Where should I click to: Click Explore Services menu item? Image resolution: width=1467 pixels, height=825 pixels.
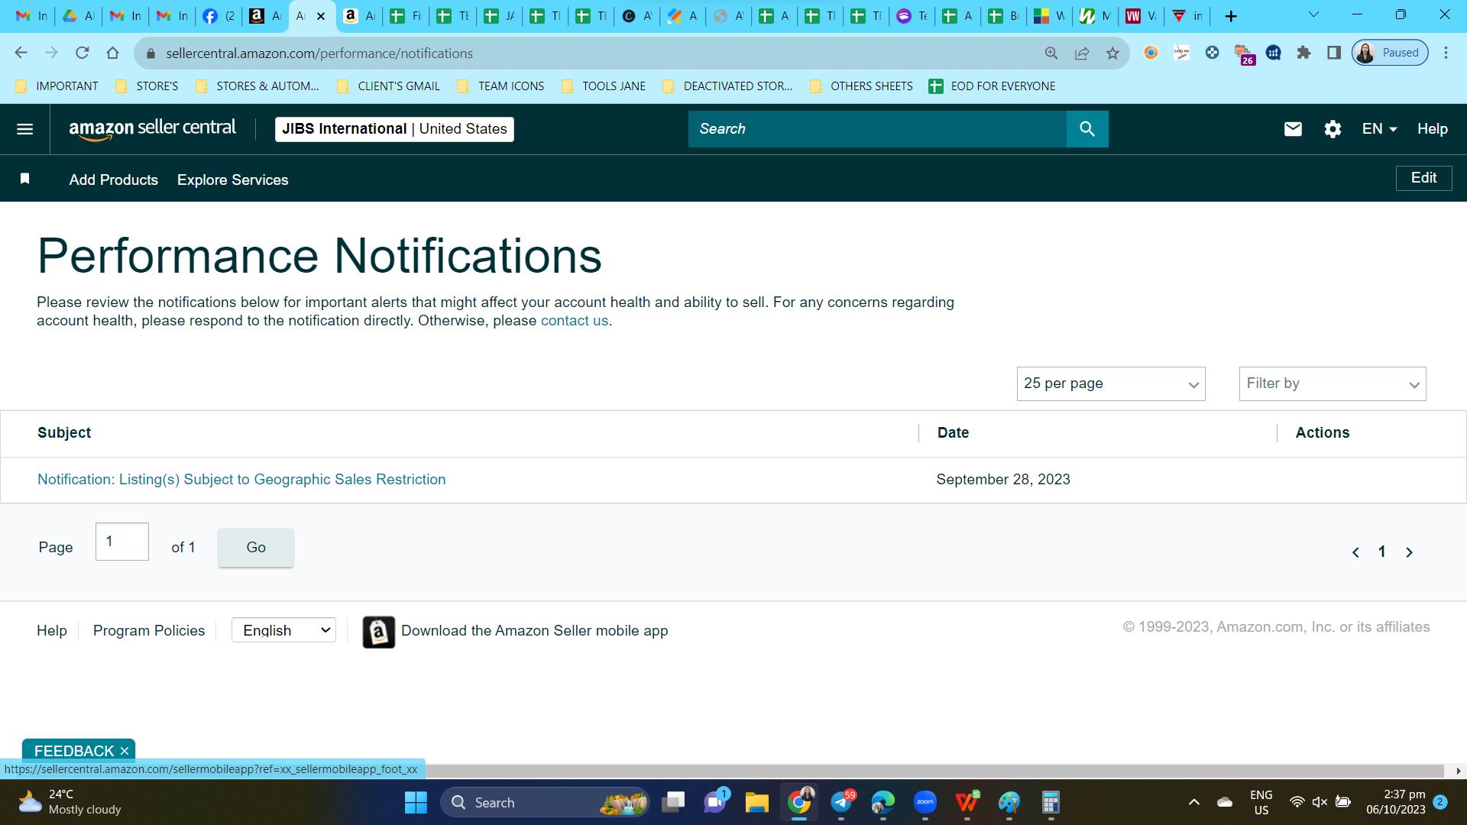233,180
